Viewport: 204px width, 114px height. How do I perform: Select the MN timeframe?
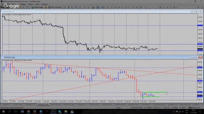coord(137,7)
